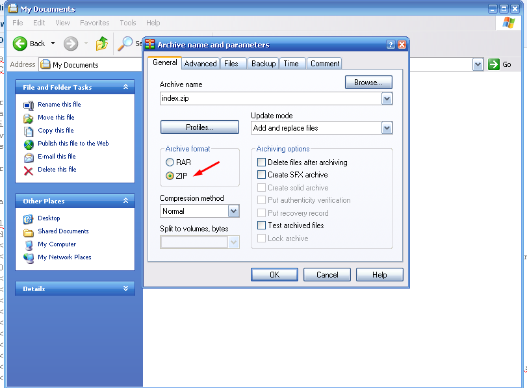Collapse the Other Places panel
This screenshot has height=388, width=527.
(x=125, y=201)
